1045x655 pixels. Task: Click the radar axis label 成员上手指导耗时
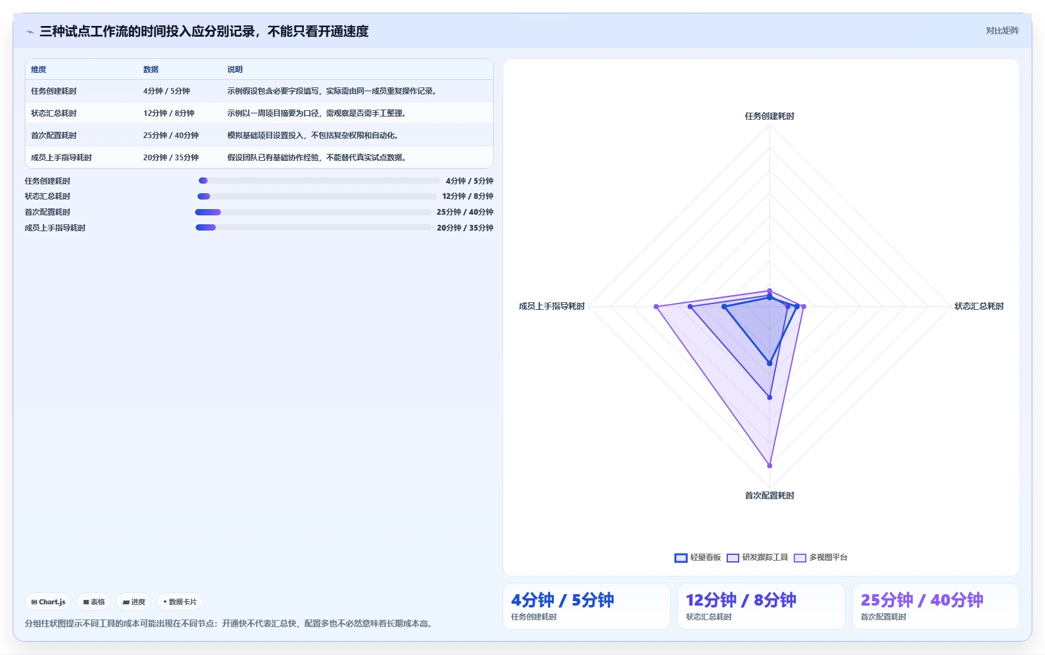(551, 307)
